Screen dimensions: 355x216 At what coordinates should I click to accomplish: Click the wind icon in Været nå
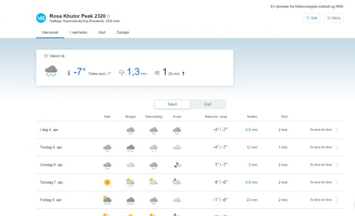coord(157,73)
